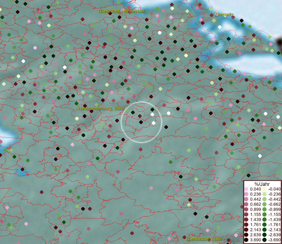Select the swatch next to -2.639

coord(265,235)
